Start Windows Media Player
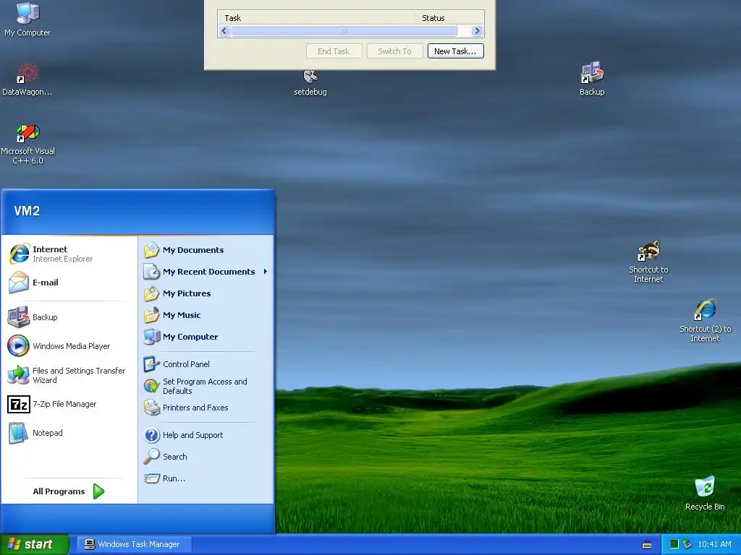The width and height of the screenshot is (741, 555). pyautogui.click(x=69, y=346)
